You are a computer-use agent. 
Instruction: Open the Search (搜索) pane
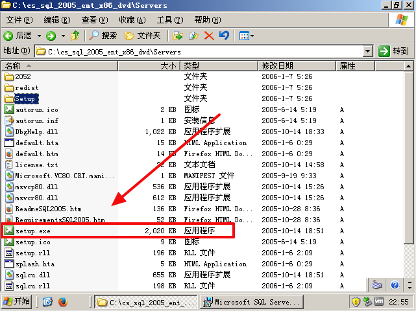(103, 36)
